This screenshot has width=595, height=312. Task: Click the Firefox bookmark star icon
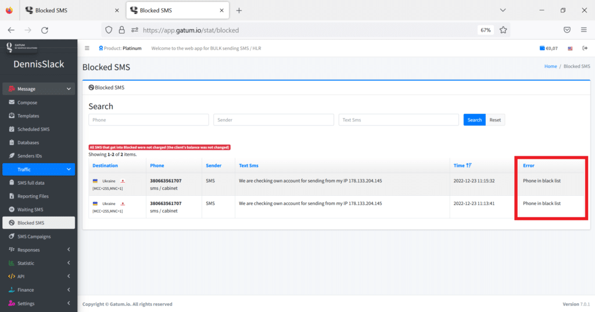click(x=503, y=30)
